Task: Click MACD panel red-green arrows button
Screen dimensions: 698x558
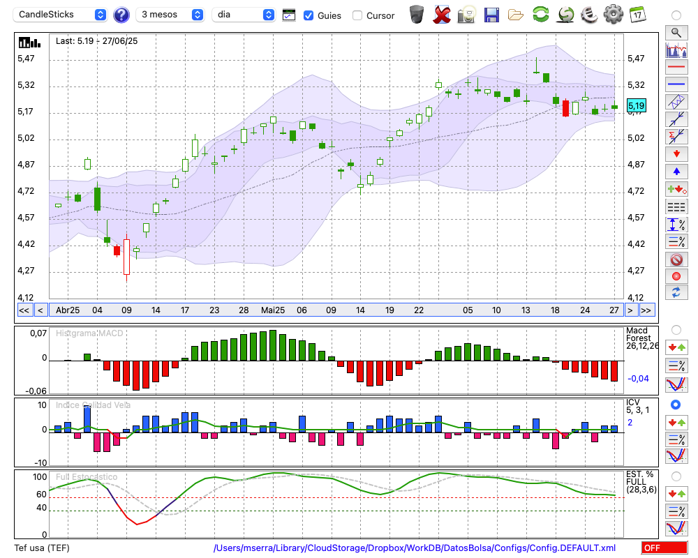Action: click(676, 347)
